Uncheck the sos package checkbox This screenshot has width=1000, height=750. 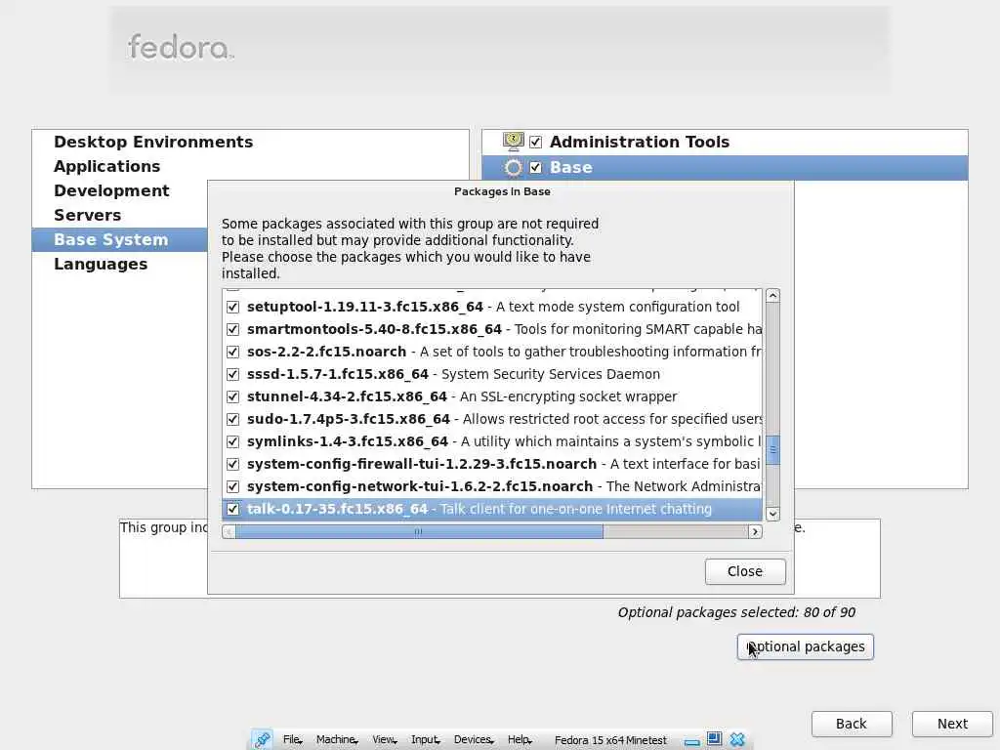point(232,352)
